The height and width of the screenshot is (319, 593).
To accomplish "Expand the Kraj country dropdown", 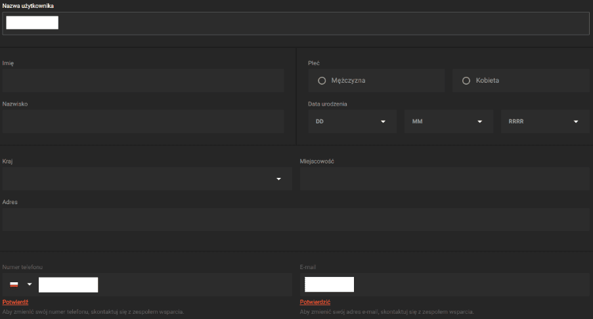I will [x=147, y=179].
